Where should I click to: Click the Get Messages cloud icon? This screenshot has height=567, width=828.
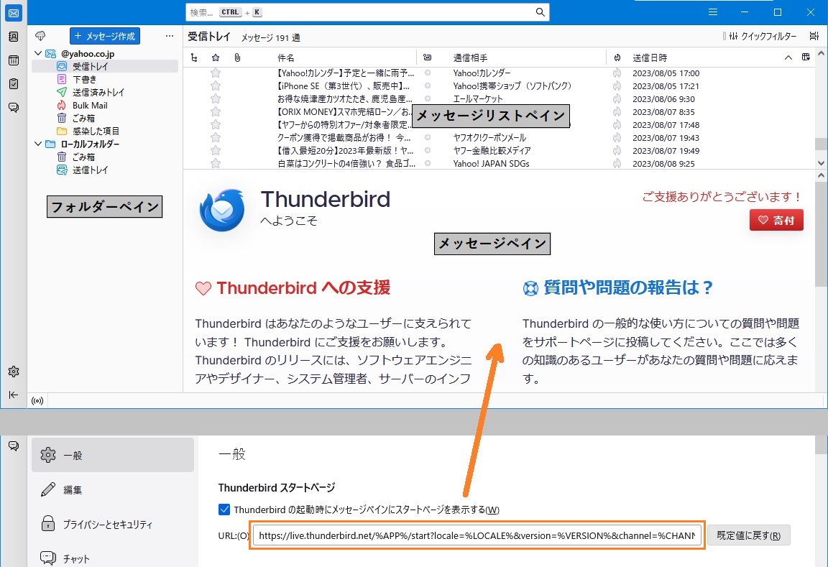[x=40, y=36]
